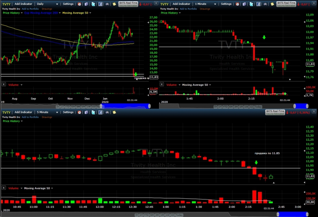Click Add Indicator in the 5 Minute chart
Screen dimensions: 318x217
coord(23,112)
